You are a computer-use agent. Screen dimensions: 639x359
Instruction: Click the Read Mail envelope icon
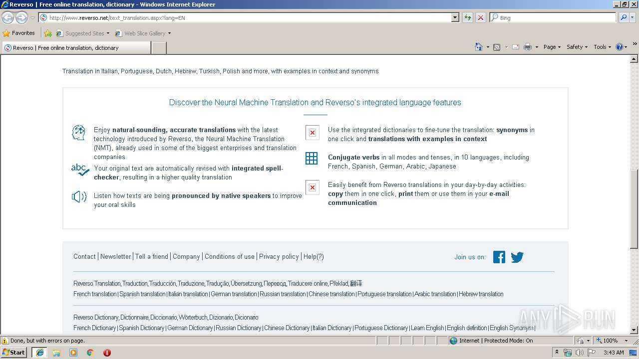pyautogui.click(x=516, y=47)
